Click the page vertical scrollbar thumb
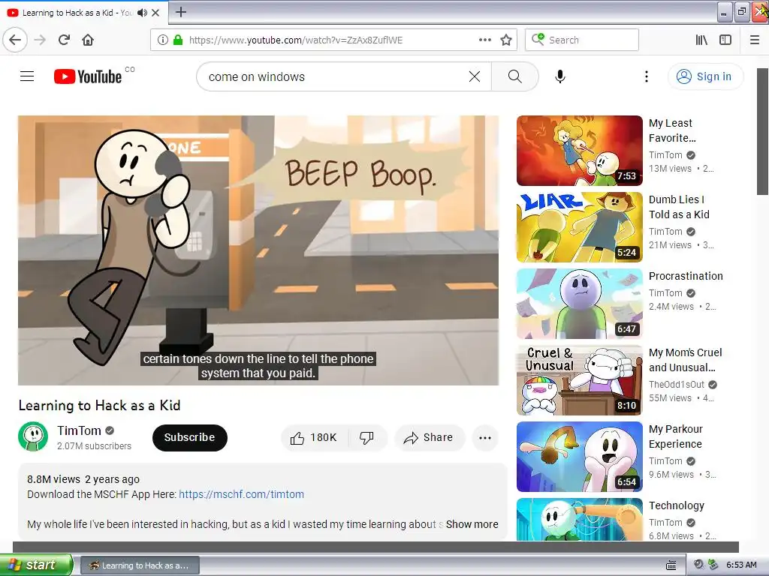 point(763,131)
